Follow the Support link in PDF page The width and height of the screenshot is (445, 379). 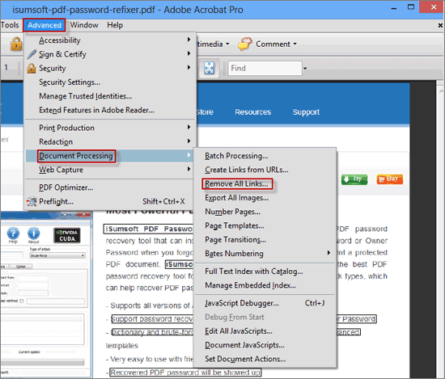[x=306, y=112]
